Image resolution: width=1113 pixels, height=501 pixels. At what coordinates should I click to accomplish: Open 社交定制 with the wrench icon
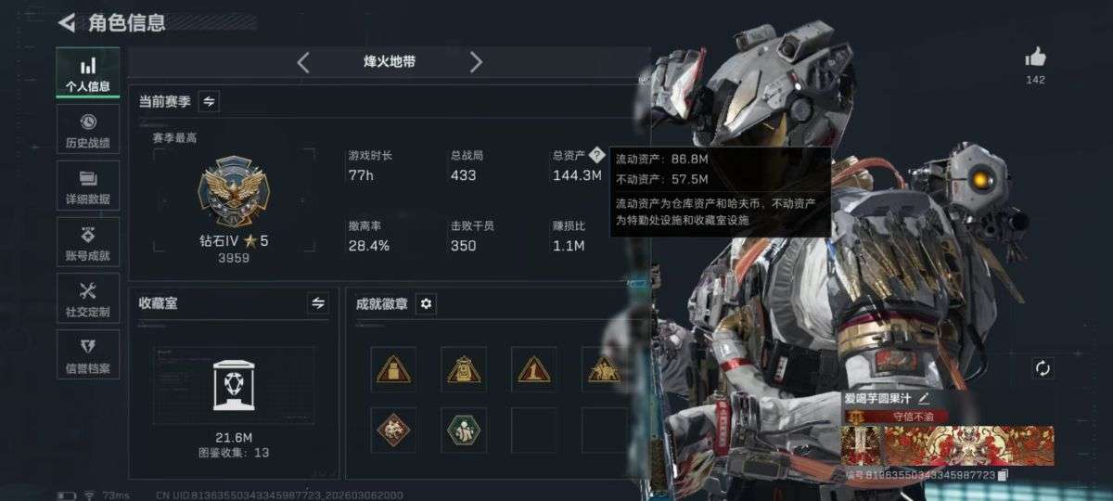88,299
